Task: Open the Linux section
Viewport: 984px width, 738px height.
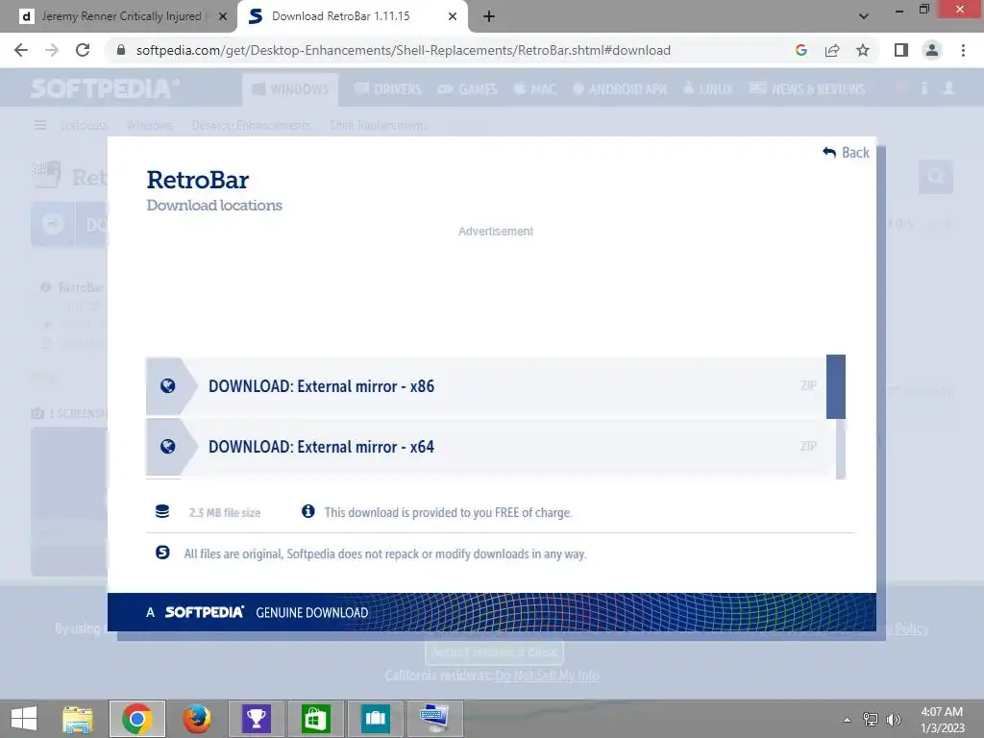Action: (x=708, y=89)
